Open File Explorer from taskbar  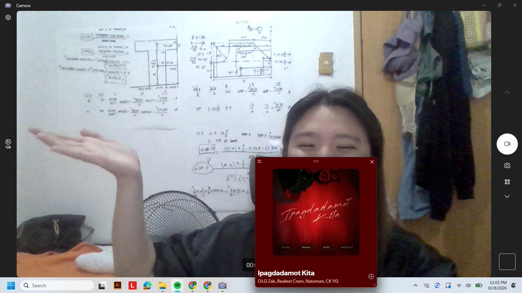(x=162, y=286)
